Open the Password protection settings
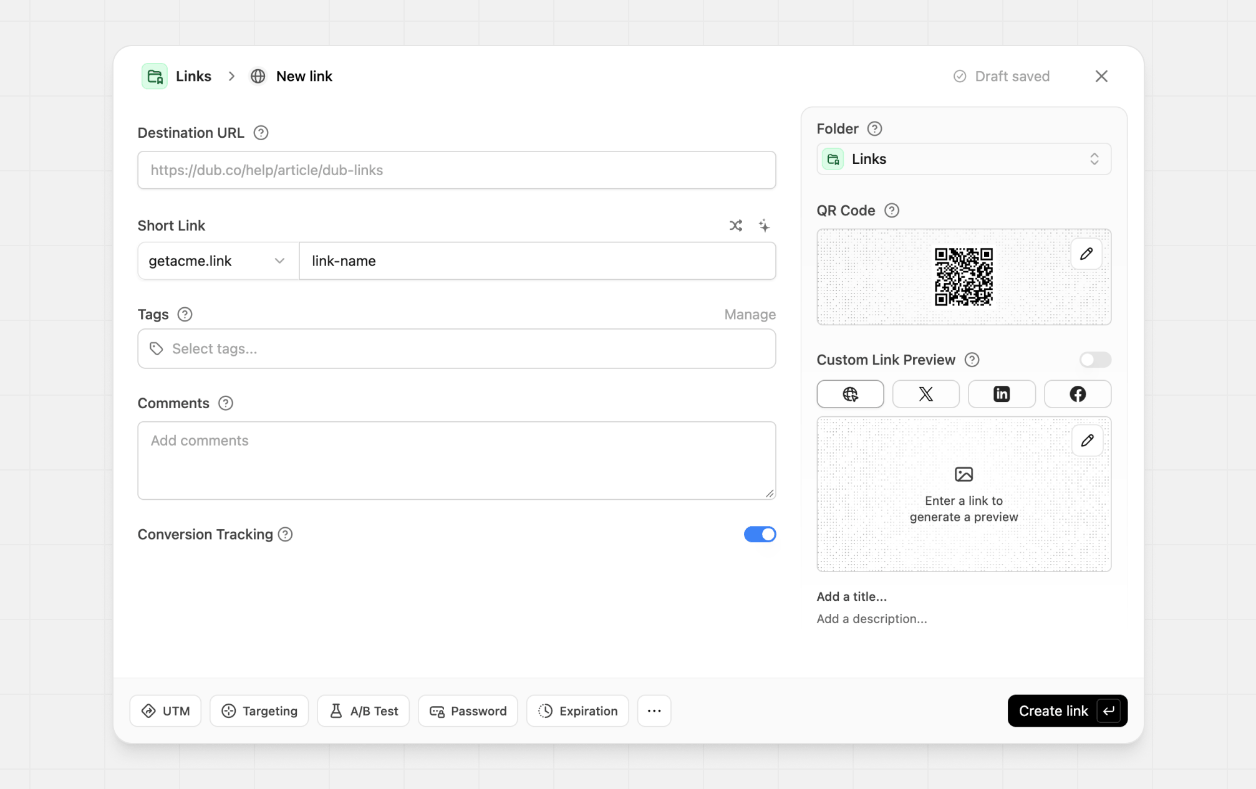 (468, 711)
